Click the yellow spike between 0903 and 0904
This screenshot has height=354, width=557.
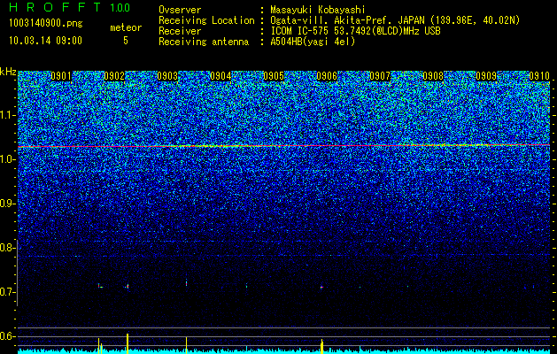click(186, 345)
